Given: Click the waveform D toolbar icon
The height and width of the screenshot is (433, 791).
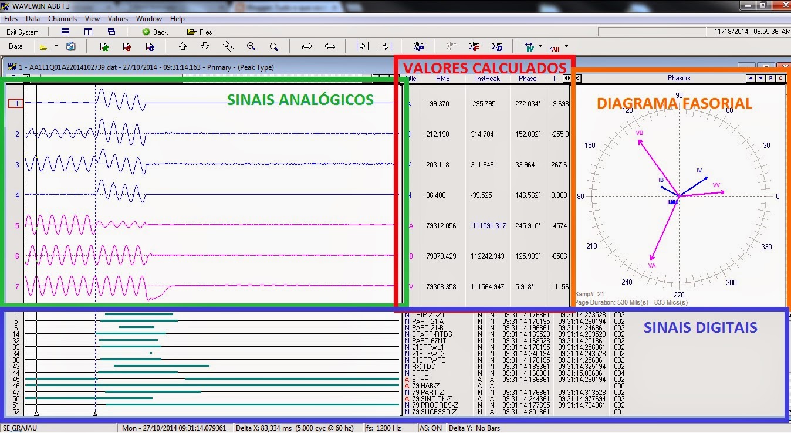Looking at the screenshot, I should (x=497, y=46).
